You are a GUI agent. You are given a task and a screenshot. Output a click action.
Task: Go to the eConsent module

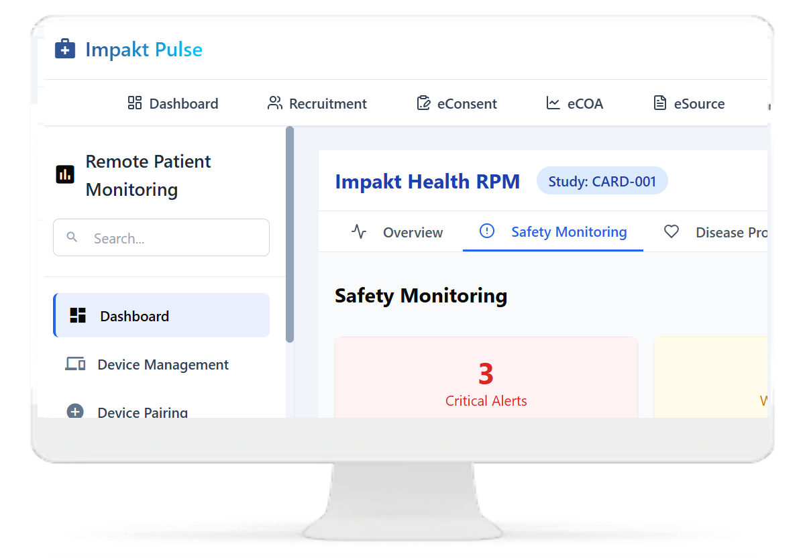(x=457, y=103)
